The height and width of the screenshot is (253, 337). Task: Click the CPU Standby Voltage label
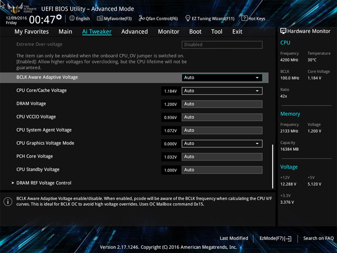coord(38,169)
